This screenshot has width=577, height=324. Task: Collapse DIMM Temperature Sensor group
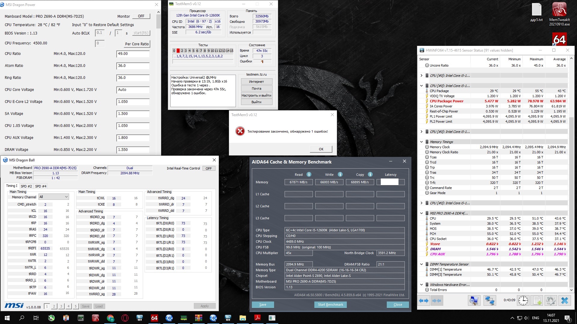421,264
